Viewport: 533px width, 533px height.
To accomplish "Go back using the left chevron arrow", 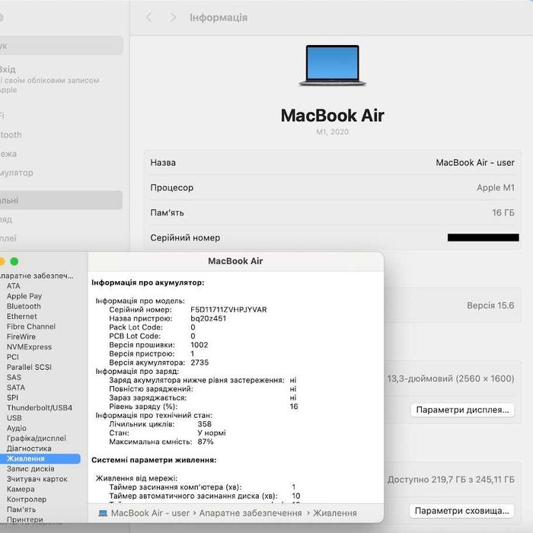I will coord(149,18).
